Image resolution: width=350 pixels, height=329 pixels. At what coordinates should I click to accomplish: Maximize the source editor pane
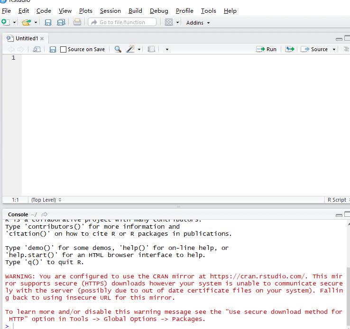347,38
